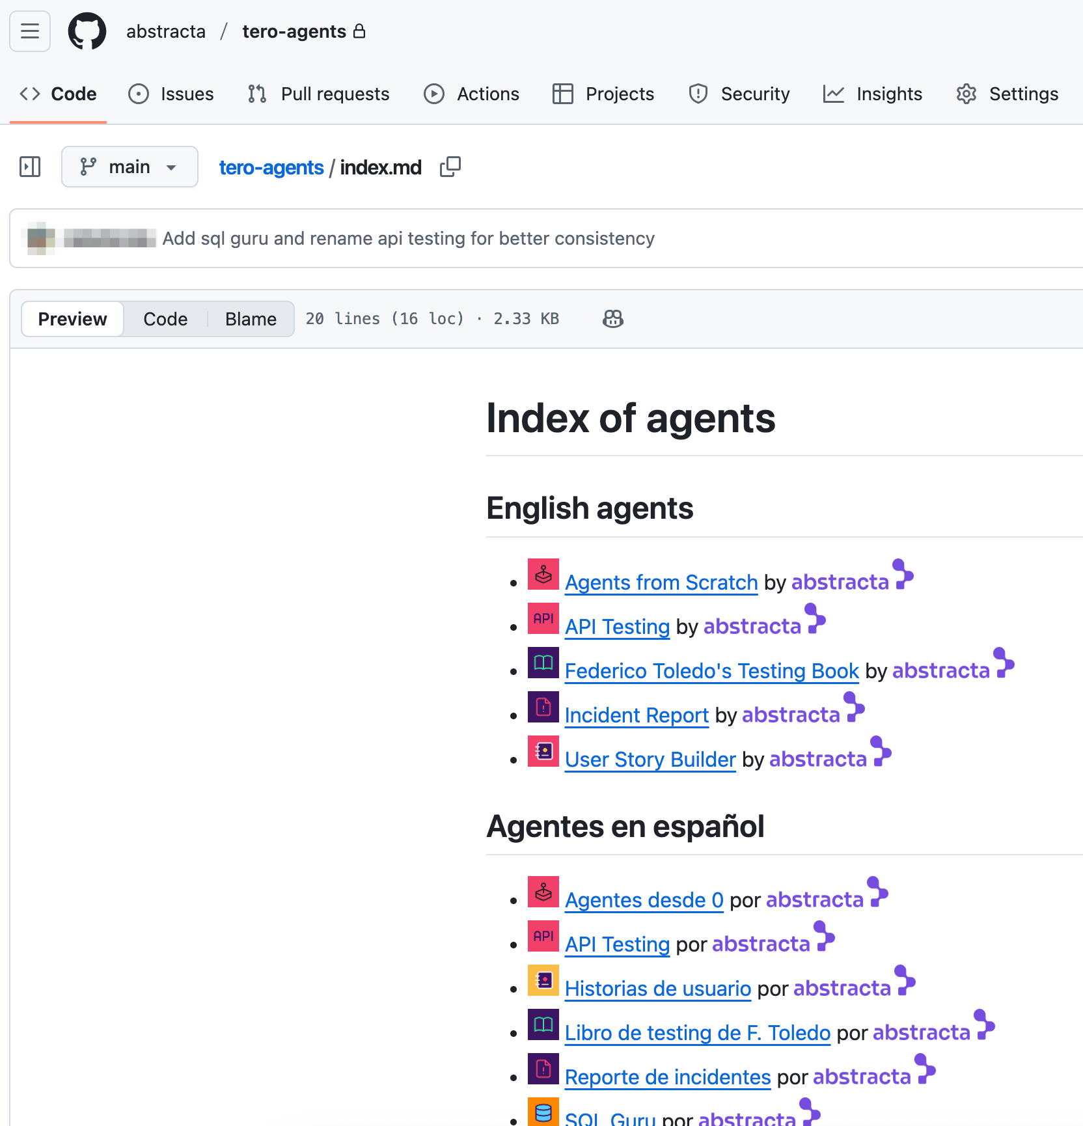Open the repository Settings tab

tap(1006, 94)
